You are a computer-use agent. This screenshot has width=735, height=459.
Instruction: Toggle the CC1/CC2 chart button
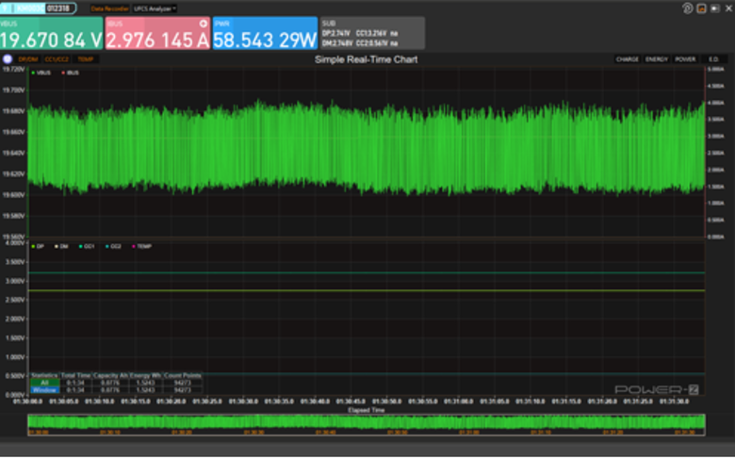click(x=57, y=59)
